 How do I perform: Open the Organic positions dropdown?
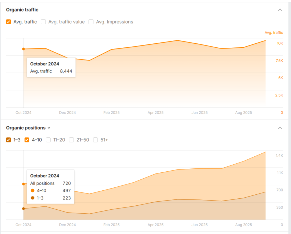[49, 128]
